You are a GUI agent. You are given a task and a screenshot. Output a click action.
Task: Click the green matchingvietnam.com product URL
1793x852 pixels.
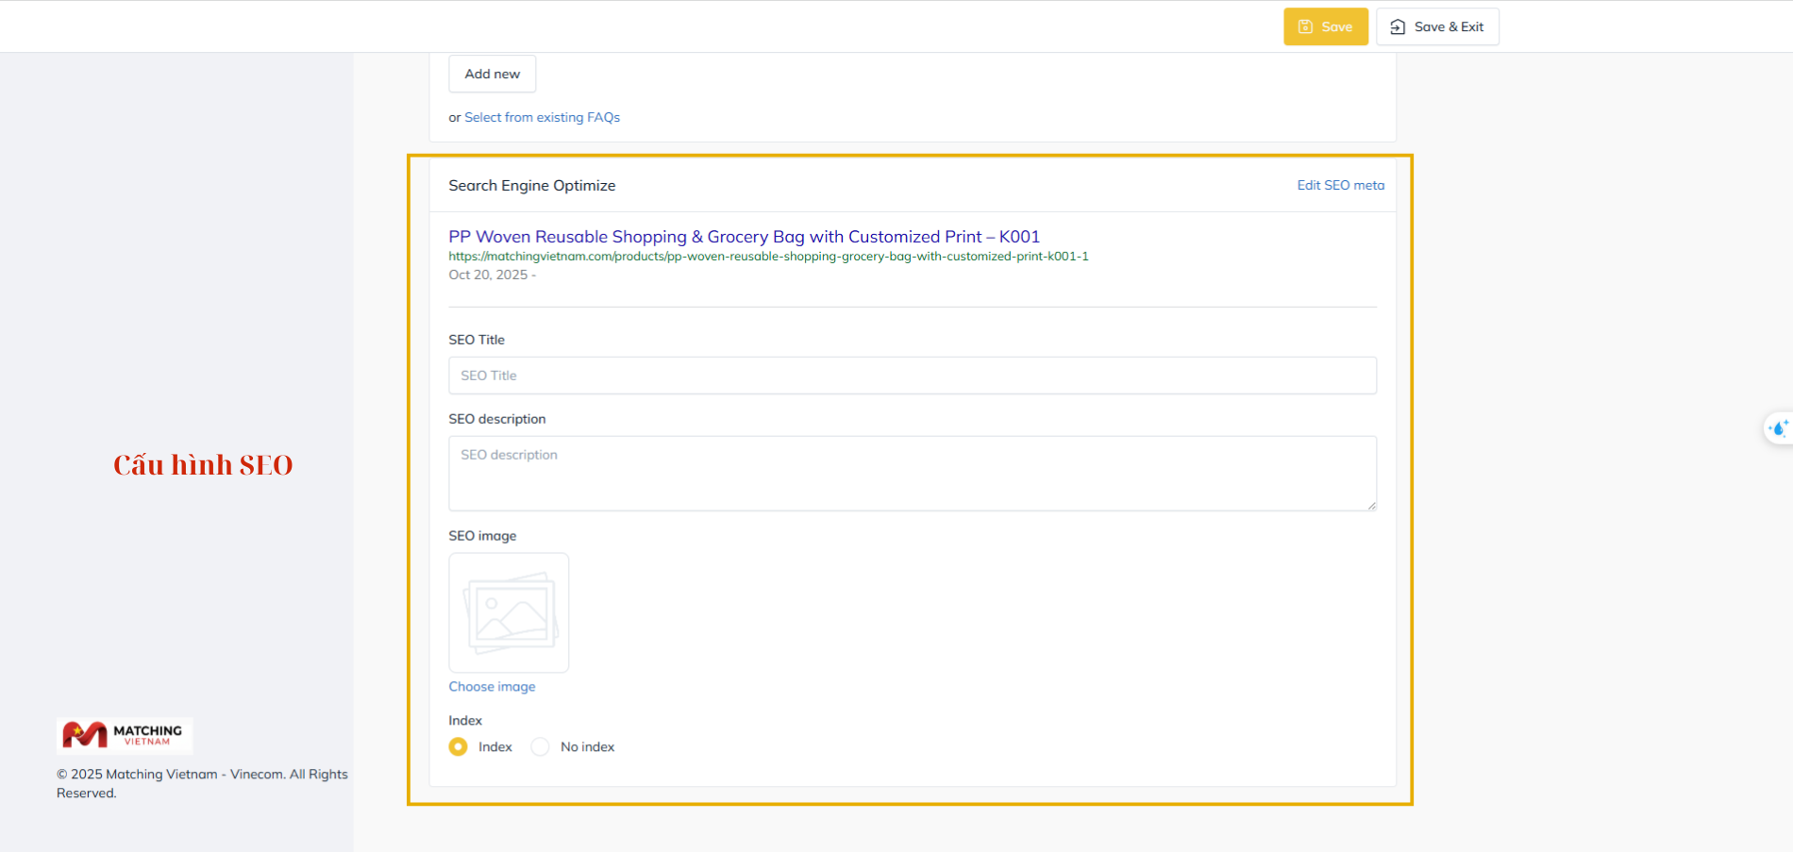point(768,256)
